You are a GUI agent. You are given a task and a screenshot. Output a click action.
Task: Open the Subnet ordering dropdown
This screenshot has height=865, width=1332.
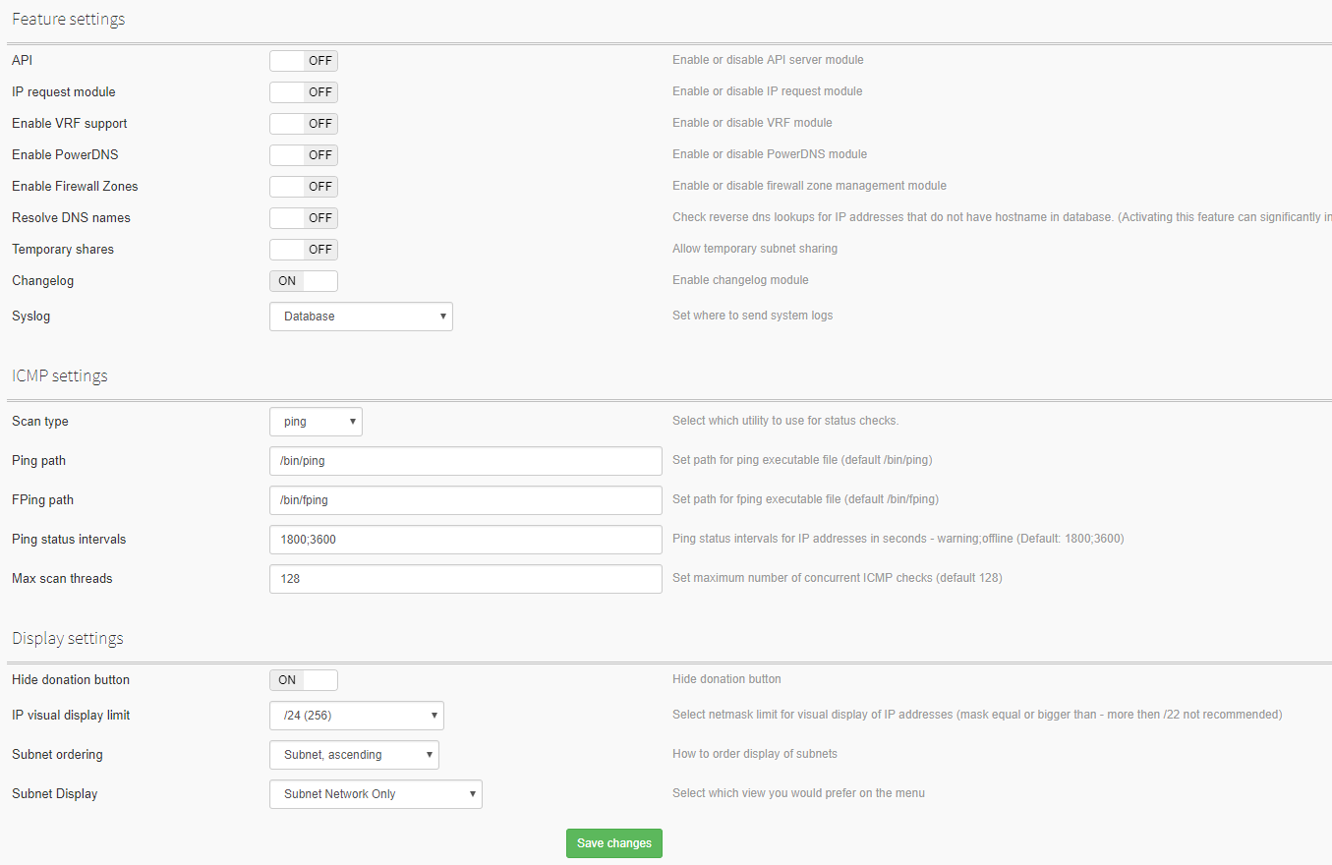tap(354, 754)
